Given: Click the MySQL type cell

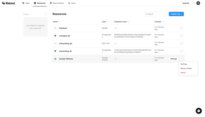Looking at the screenshot, I should 105,28.
